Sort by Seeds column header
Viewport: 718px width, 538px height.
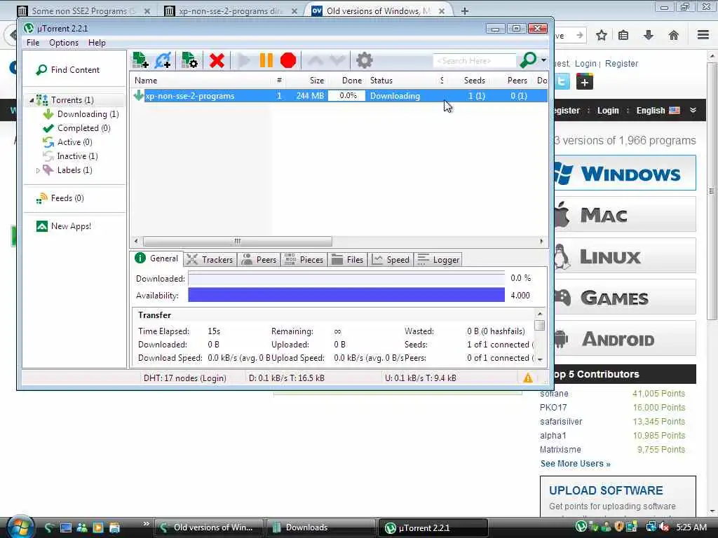[474, 81]
